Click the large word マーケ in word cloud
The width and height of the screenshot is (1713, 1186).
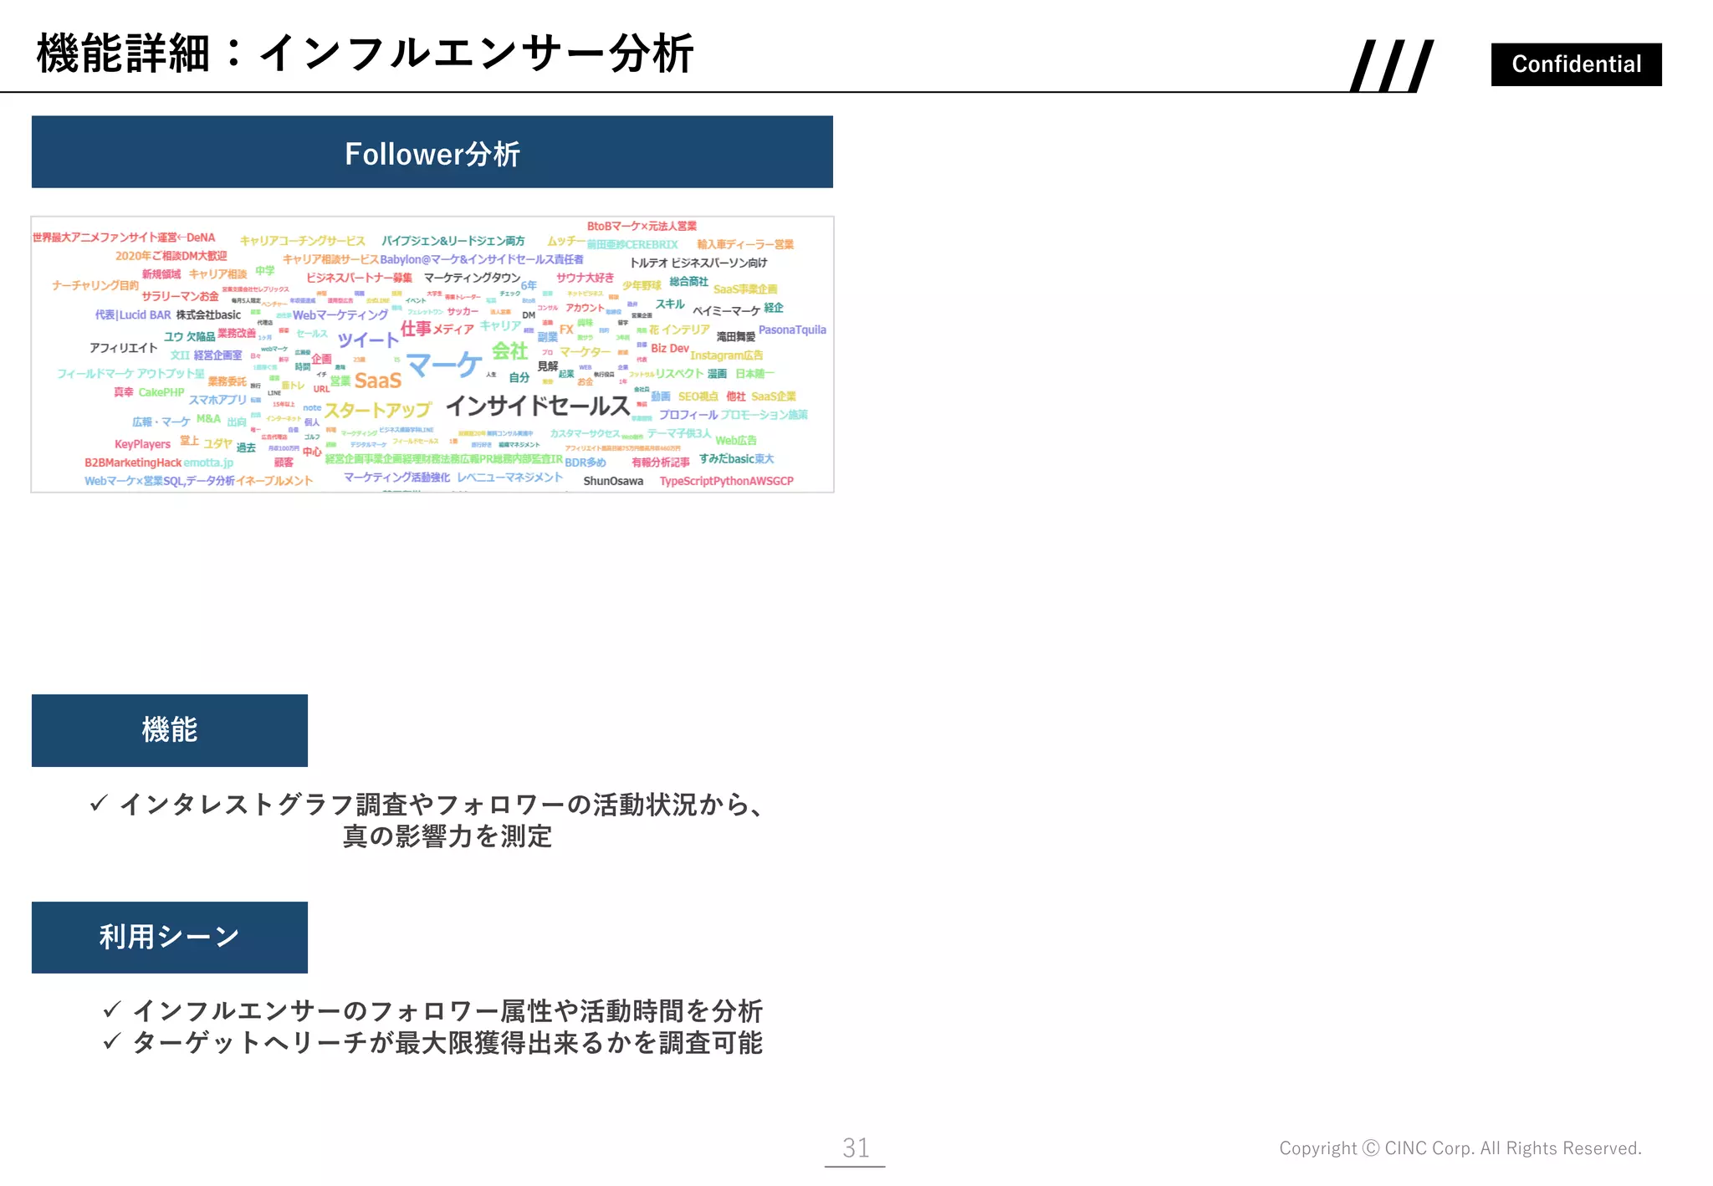tap(444, 365)
